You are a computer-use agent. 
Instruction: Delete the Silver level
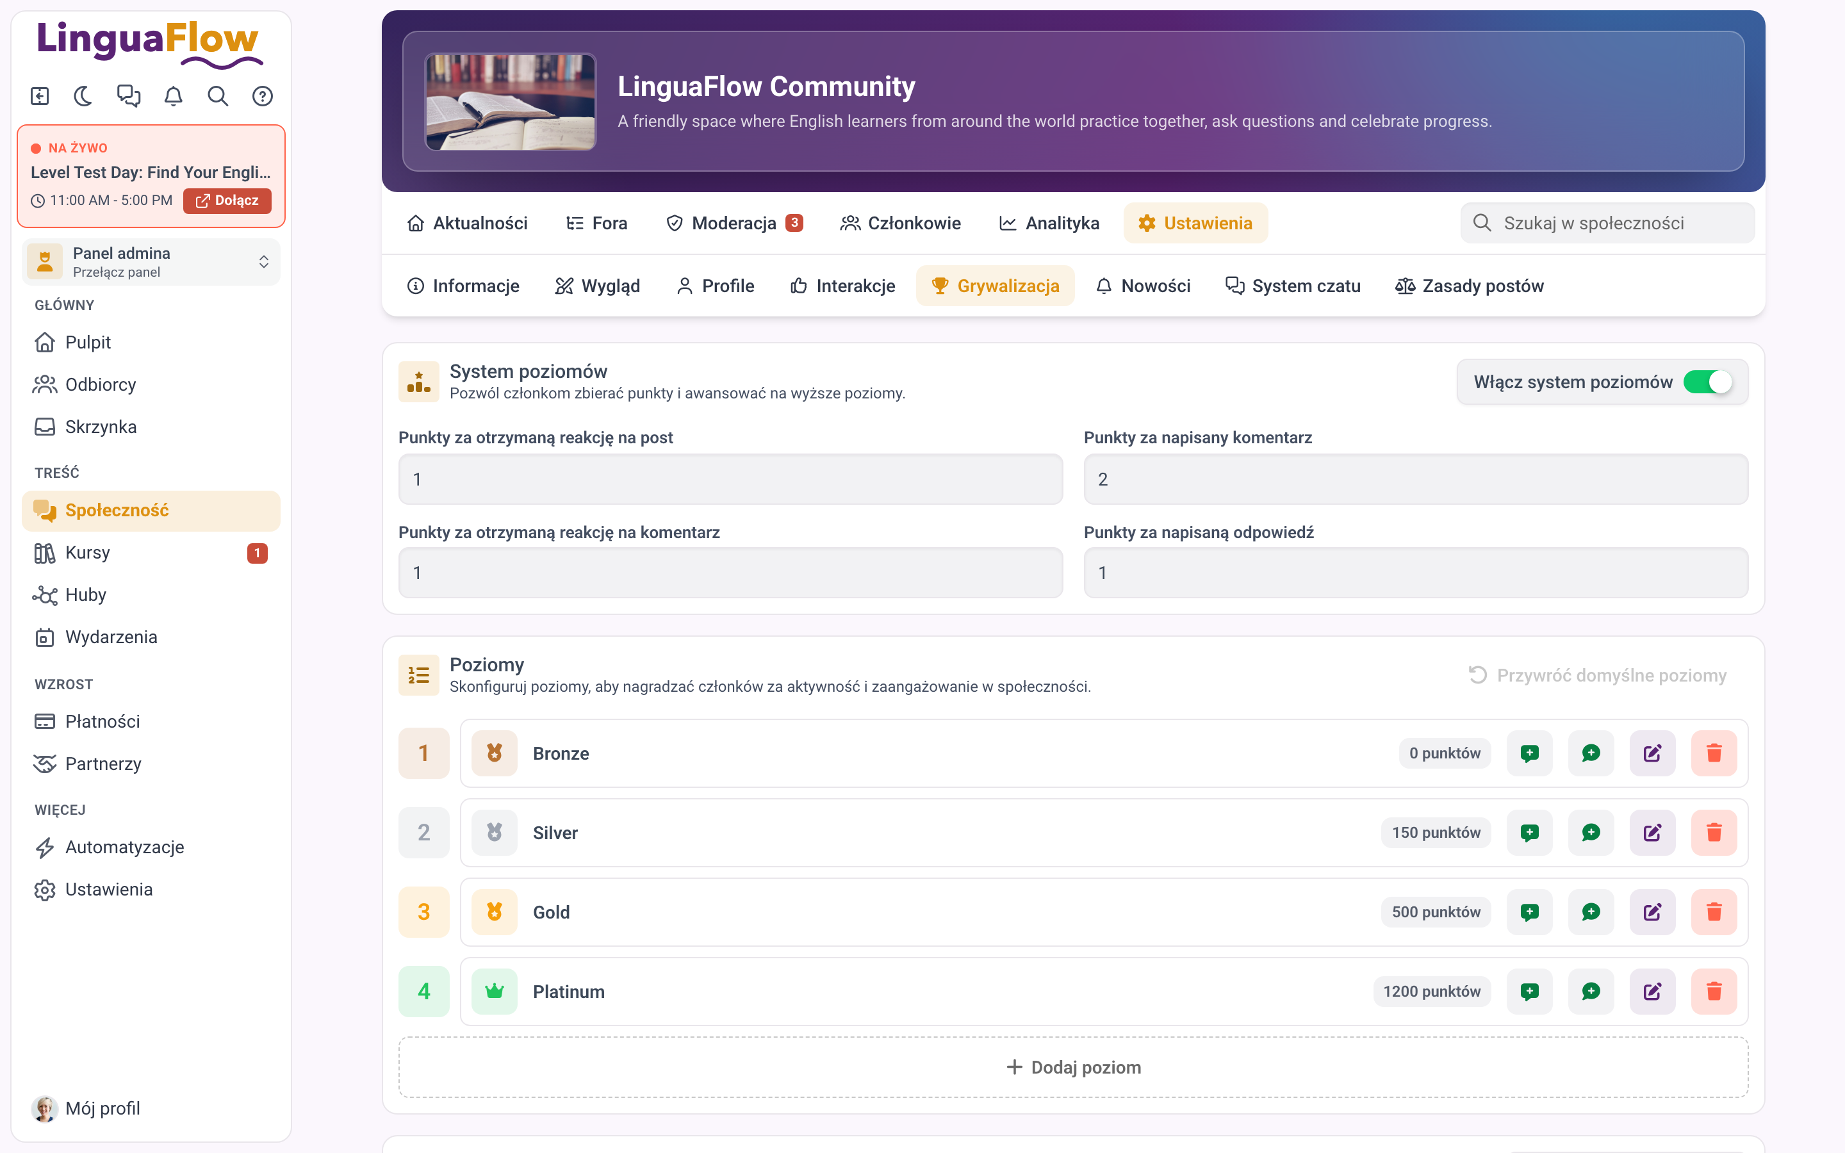click(1713, 833)
